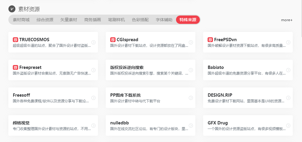Select the highlighted 特殊来源 tab
The height and width of the screenshot is (142, 302).
coord(188,20)
